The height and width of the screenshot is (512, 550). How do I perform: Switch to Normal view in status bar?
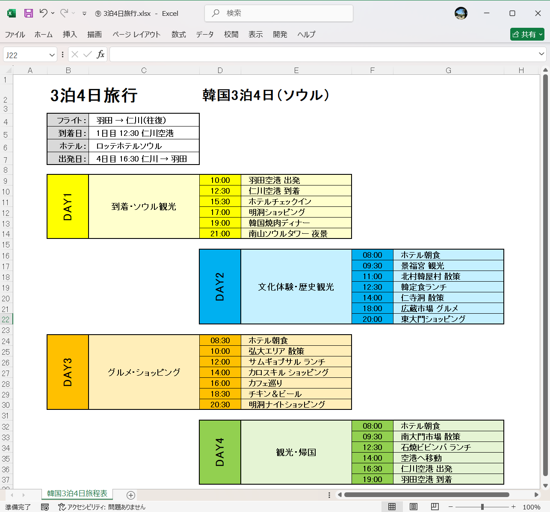pos(392,507)
